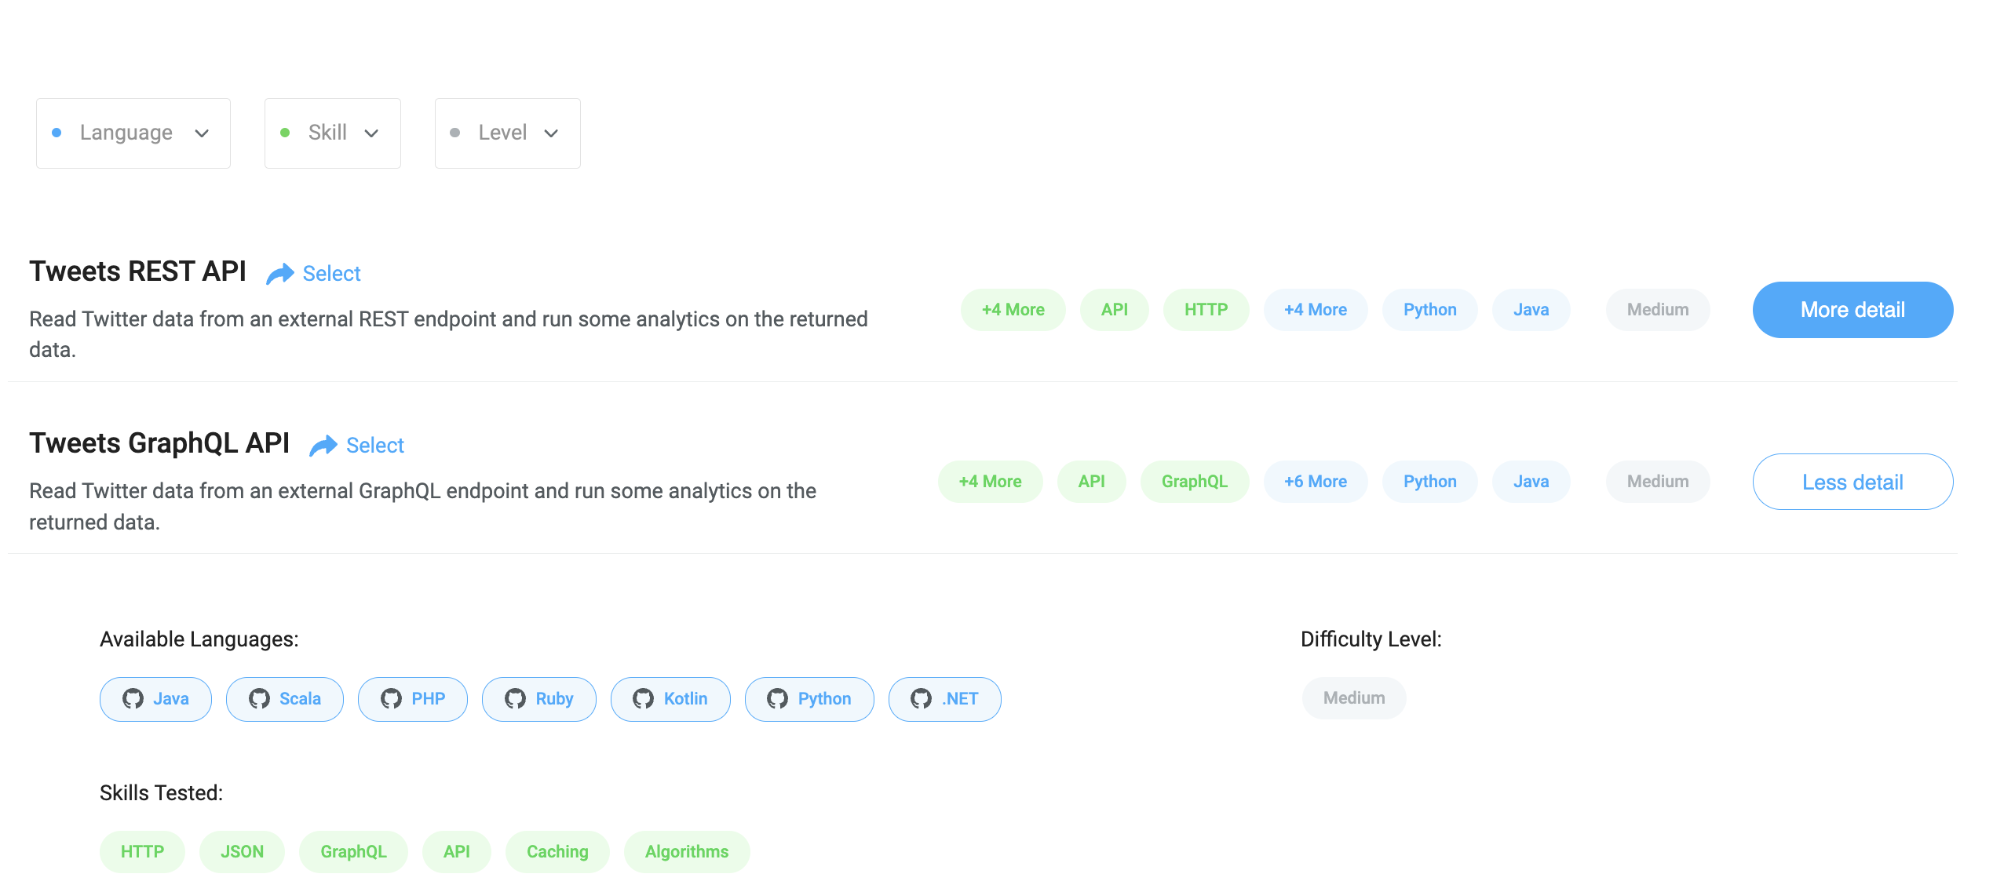Expand the Language filter dropdown

click(x=132, y=131)
